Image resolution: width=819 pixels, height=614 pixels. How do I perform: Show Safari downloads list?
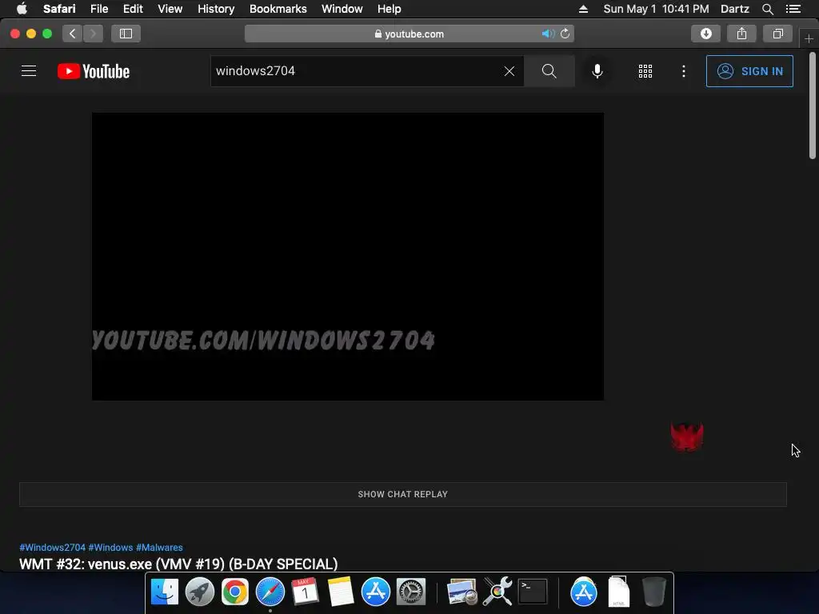pos(705,34)
